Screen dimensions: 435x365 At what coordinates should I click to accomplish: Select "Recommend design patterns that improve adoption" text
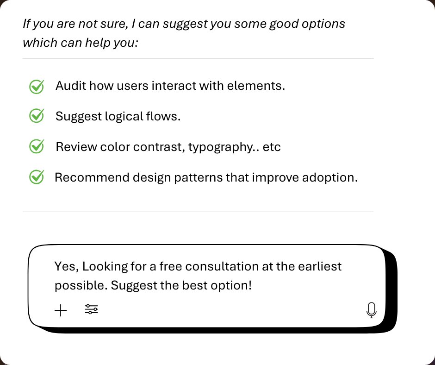click(x=206, y=177)
